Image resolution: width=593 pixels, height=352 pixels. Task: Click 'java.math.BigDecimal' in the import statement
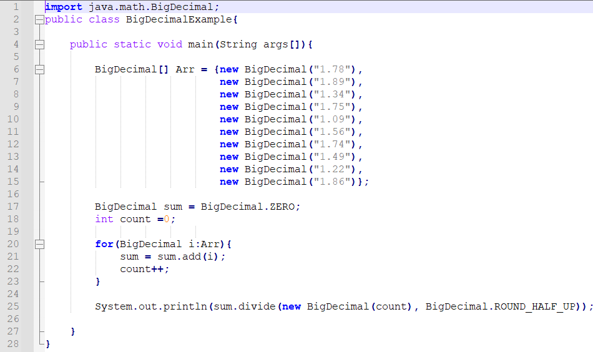[151, 7]
